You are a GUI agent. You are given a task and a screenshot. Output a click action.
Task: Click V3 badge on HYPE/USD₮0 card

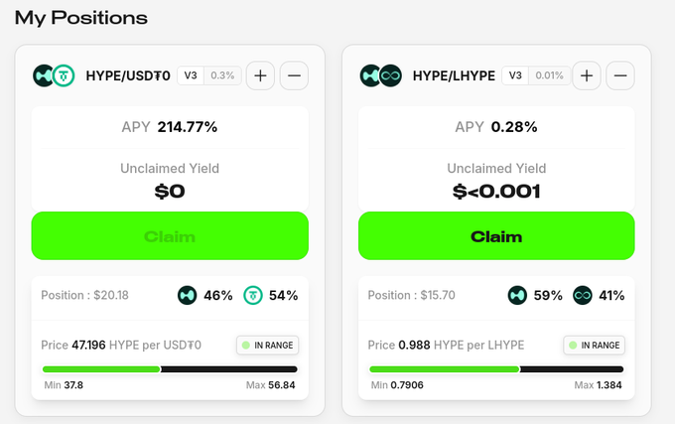[191, 75]
